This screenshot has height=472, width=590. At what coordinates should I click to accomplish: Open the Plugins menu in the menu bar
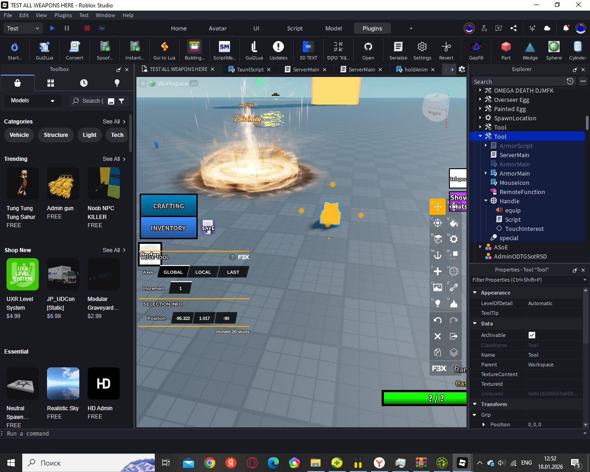tap(63, 15)
